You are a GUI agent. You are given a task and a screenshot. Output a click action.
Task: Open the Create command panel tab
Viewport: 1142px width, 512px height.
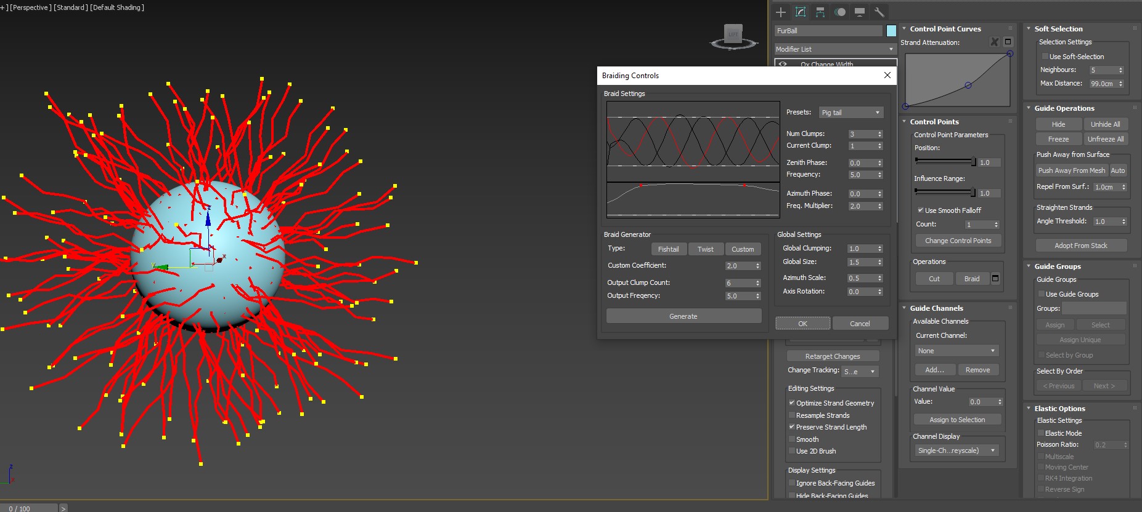[x=781, y=12]
